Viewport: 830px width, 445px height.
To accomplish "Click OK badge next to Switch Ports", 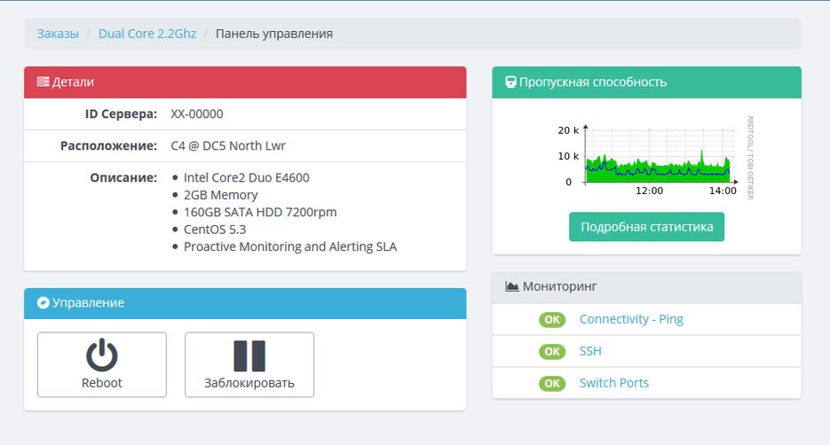I will [x=552, y=384].
